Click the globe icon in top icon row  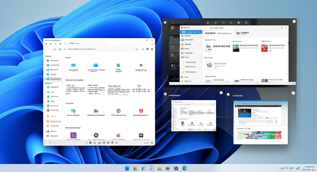(118, 65)
